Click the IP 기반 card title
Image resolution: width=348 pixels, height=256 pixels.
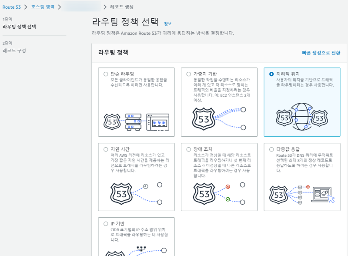(117, 223)
